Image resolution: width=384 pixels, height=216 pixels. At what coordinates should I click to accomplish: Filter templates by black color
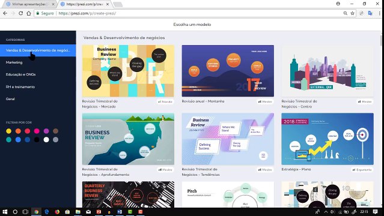37,140
